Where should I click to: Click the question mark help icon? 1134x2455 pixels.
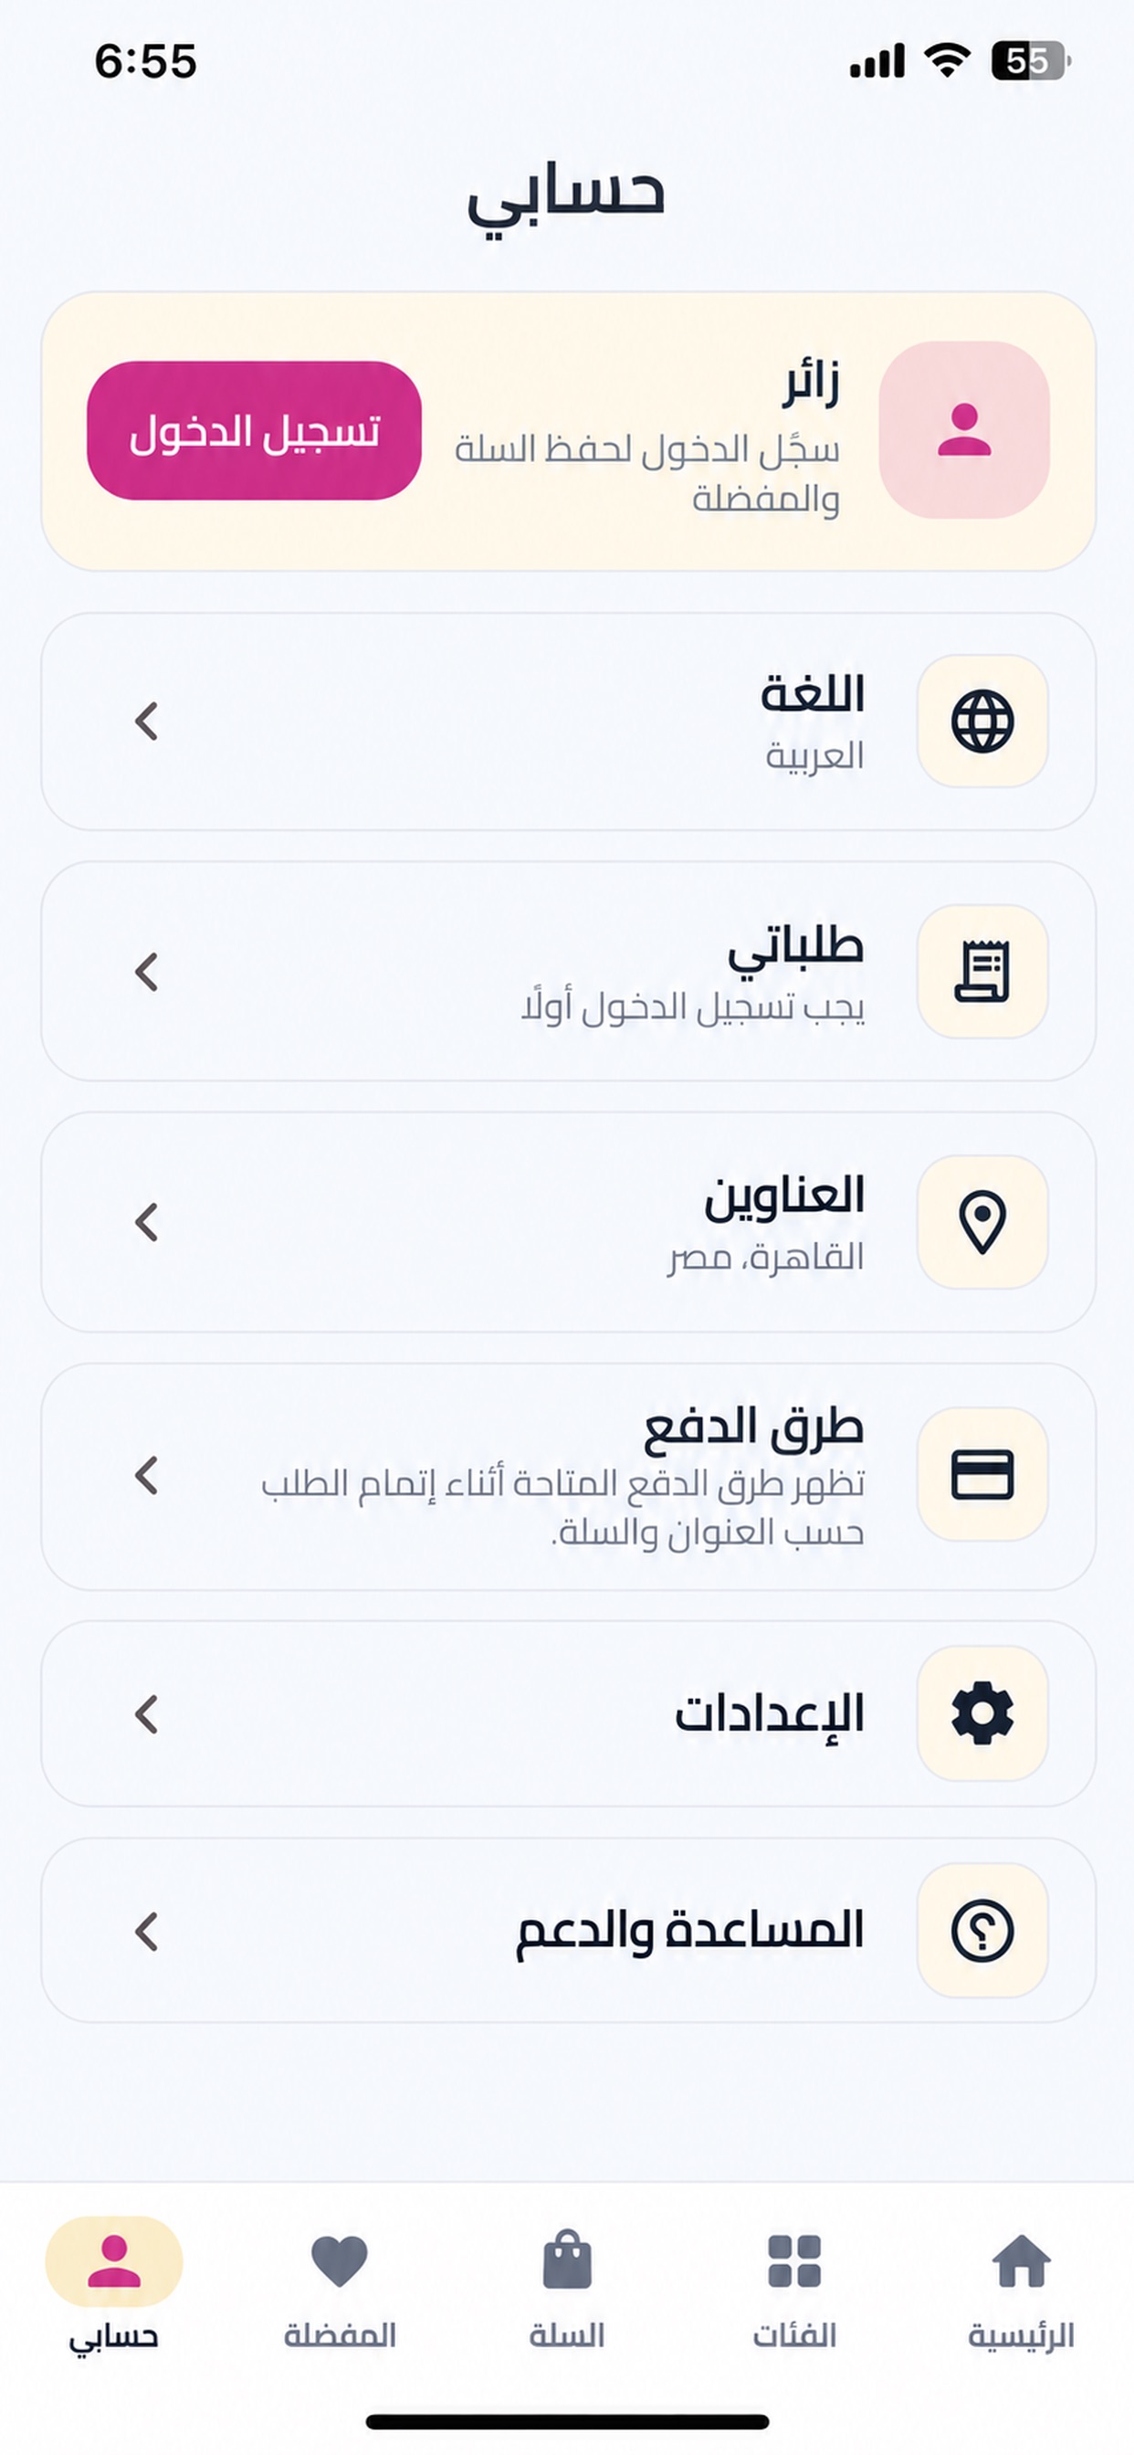click(982, 1931)
